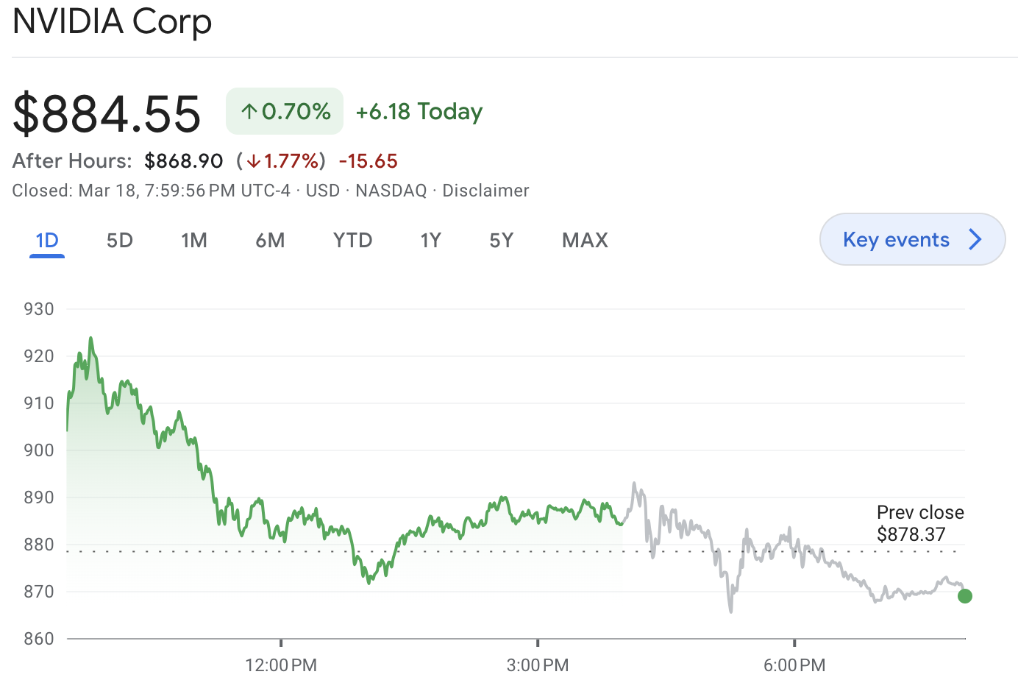Switch to the 5D chart range

point(120,241)
